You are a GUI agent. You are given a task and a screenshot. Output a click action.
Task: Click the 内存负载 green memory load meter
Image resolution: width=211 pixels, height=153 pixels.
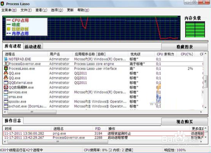tap(195, 29)
